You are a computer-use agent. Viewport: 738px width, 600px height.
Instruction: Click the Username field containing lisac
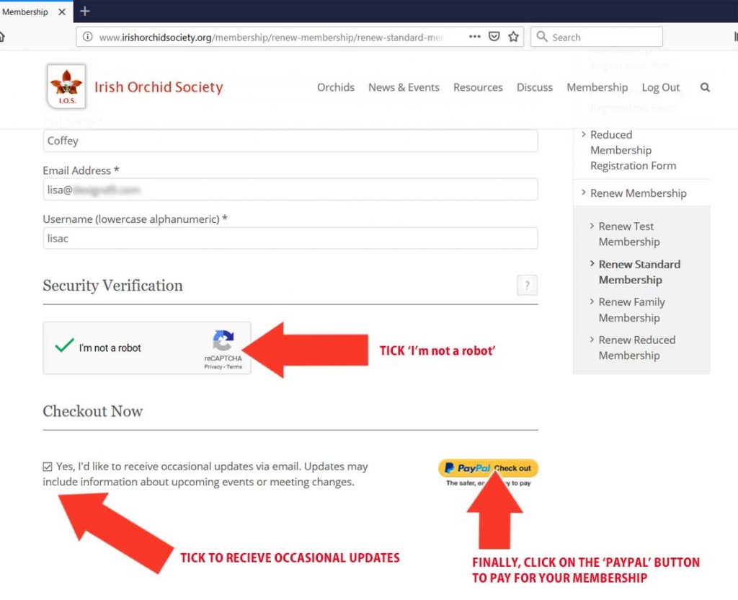pos(290,238)
